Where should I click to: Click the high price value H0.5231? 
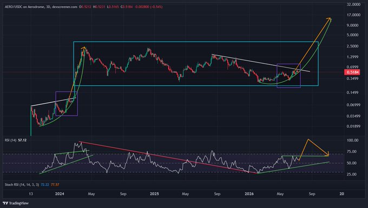coord(99,7)
